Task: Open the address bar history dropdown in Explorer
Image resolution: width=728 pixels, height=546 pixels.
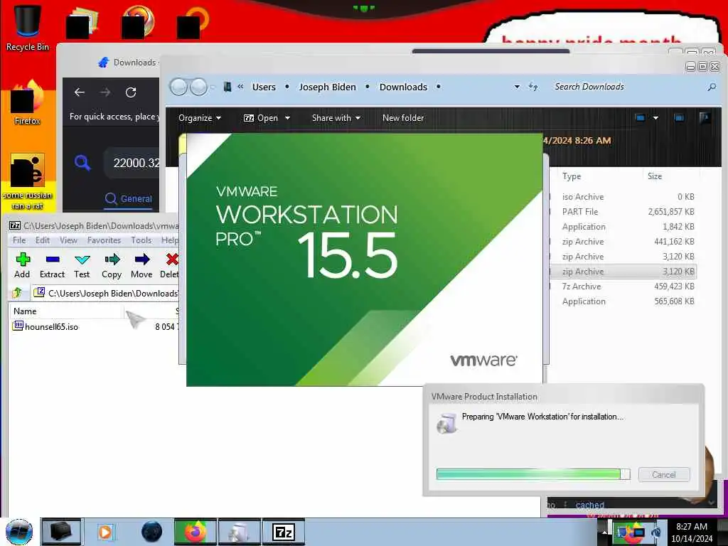Action: [517, 87]
